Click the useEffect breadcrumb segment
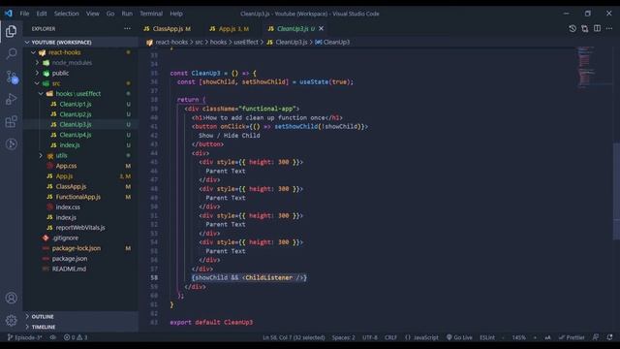Viewport: 620px width, 349px height. [245, 42]
